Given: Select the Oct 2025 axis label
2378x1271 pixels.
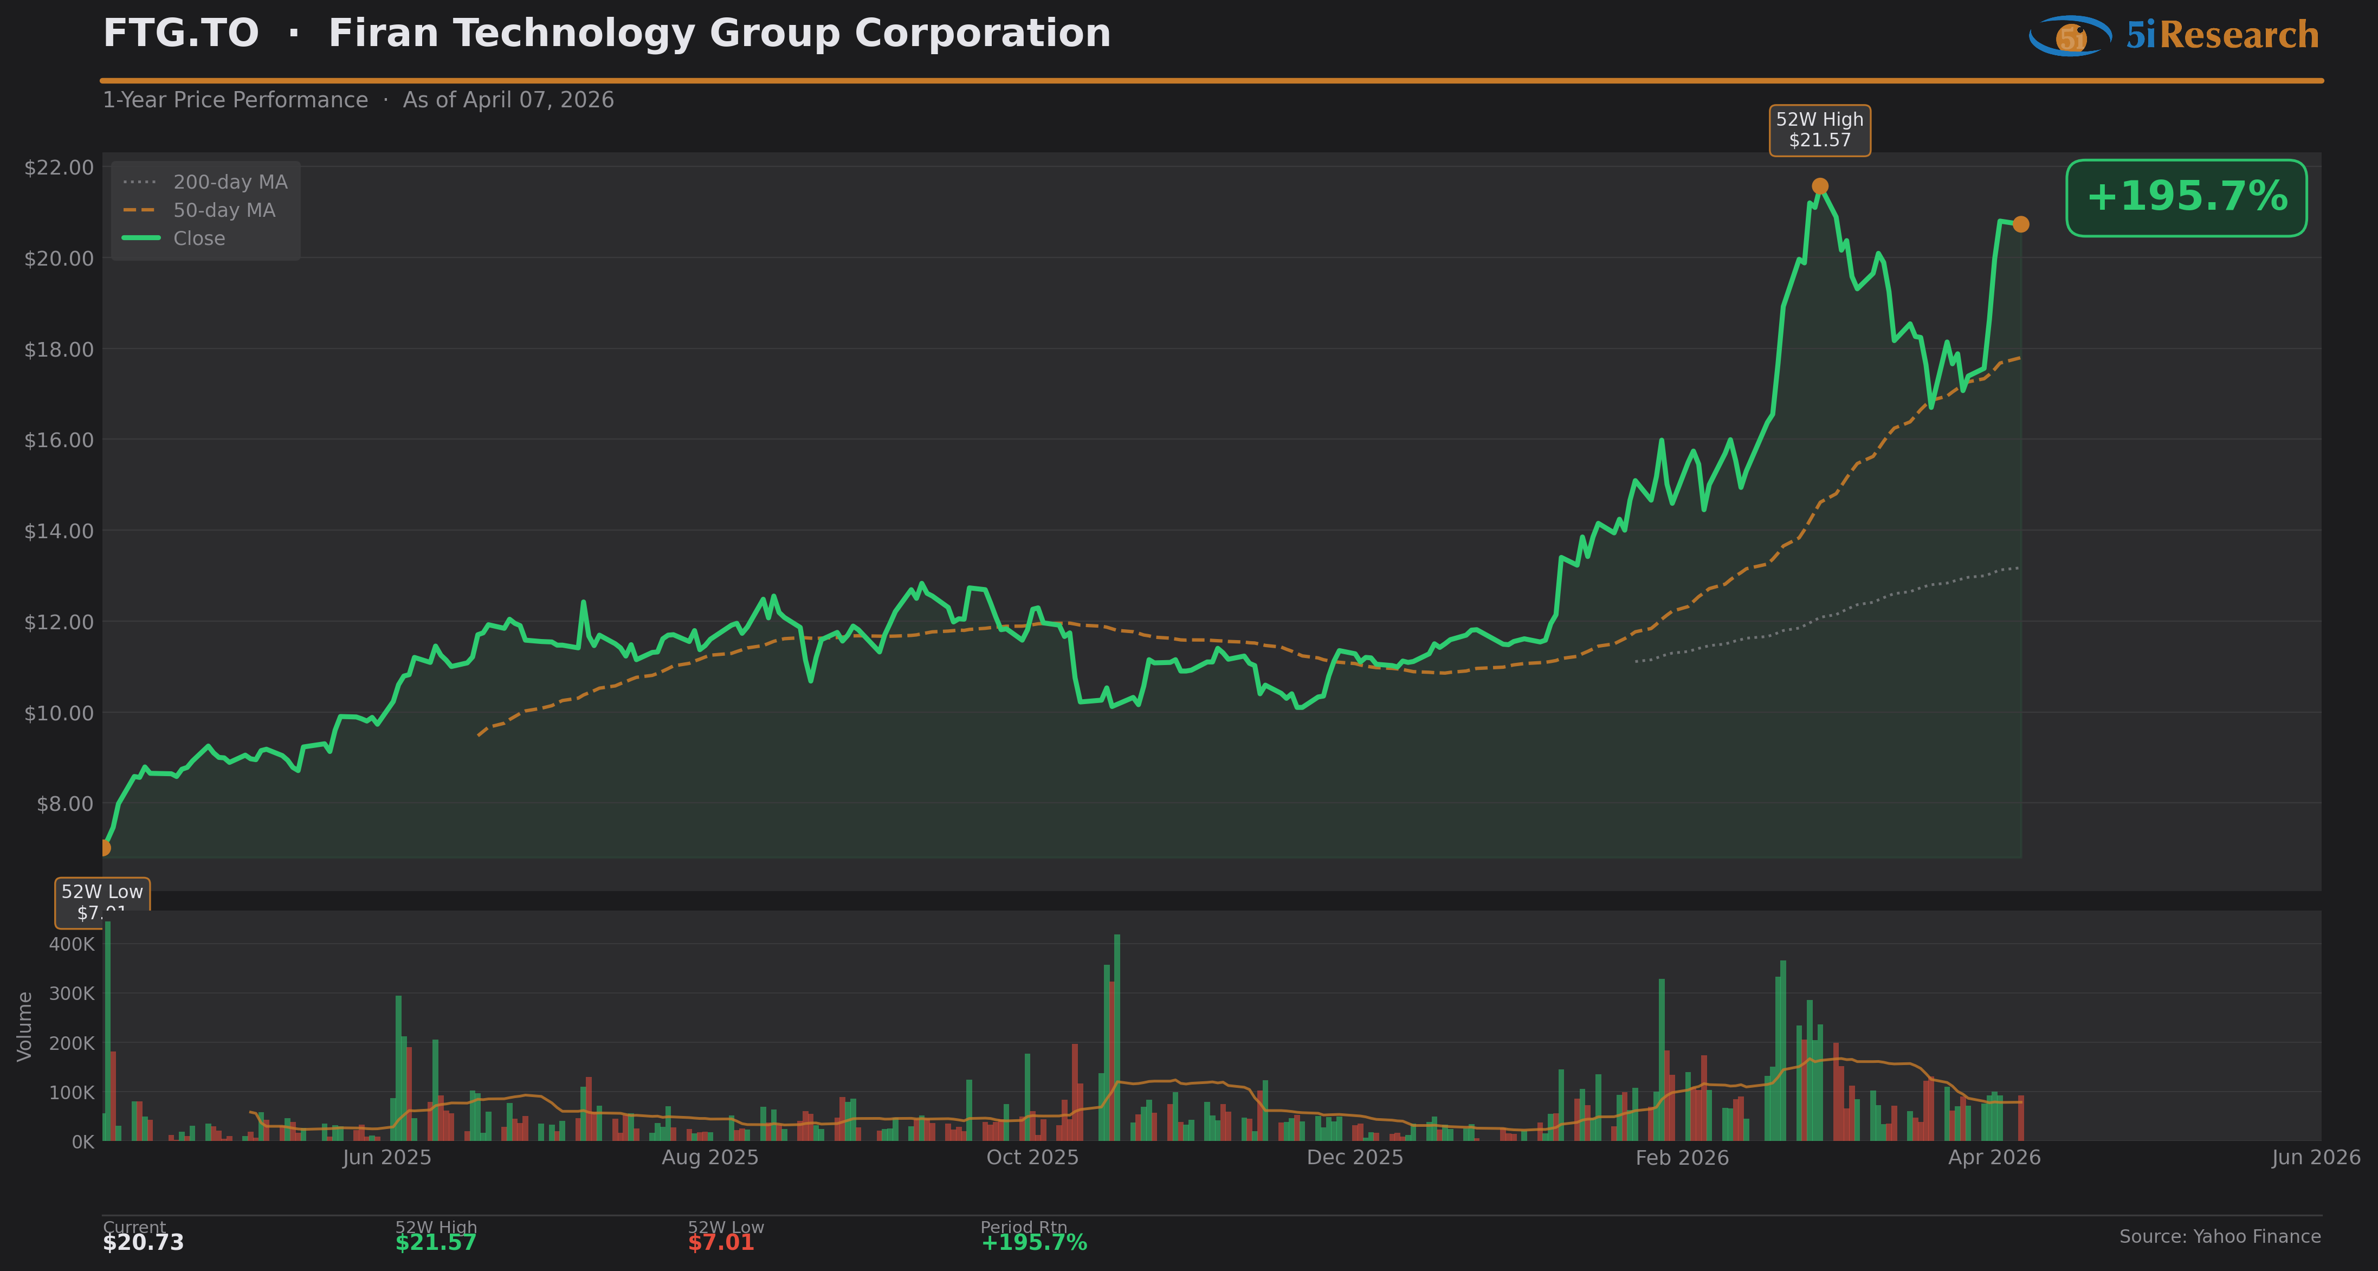Looking at the screenshot, I should point(1032,1158).
